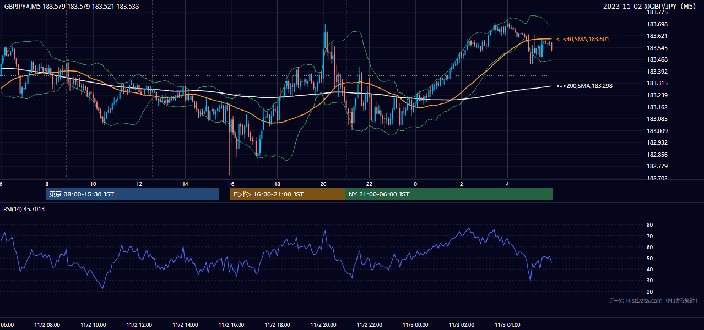704x330 pixels.
Task: Click hour label 18 under the price chart
Action: pos(278,184)
